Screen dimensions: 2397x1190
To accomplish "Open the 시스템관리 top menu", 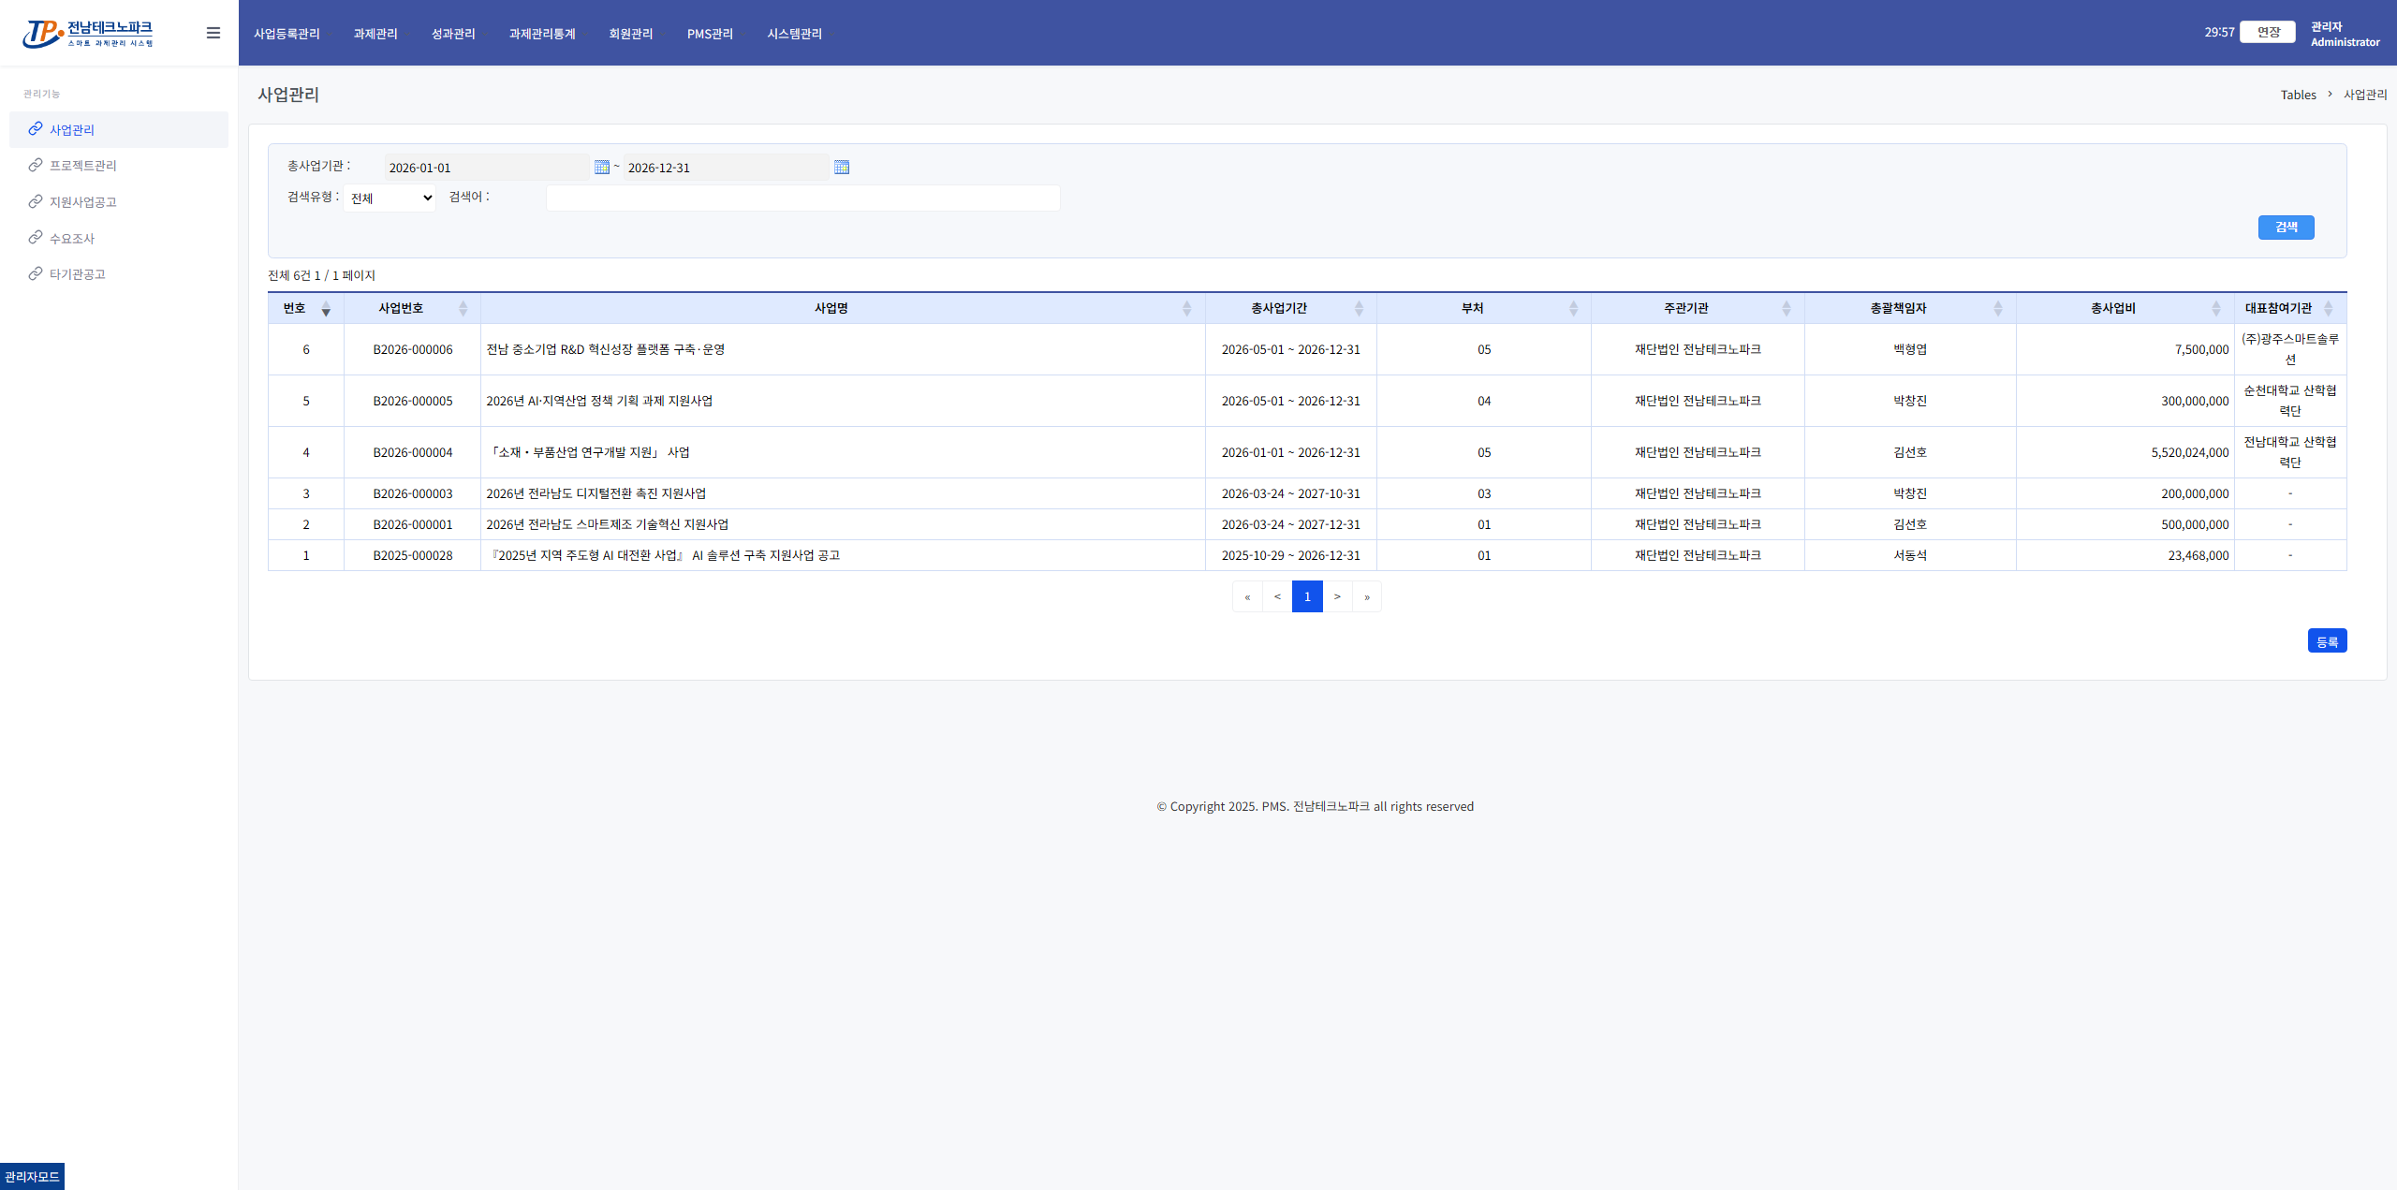I will 794,34.
